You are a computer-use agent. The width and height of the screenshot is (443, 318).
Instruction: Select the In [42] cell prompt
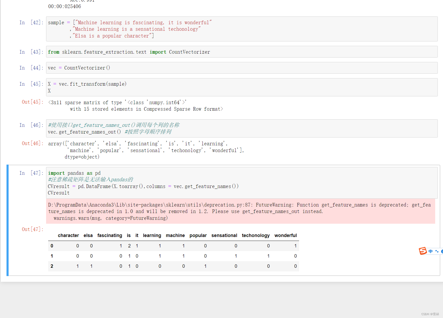coord(31,22)
